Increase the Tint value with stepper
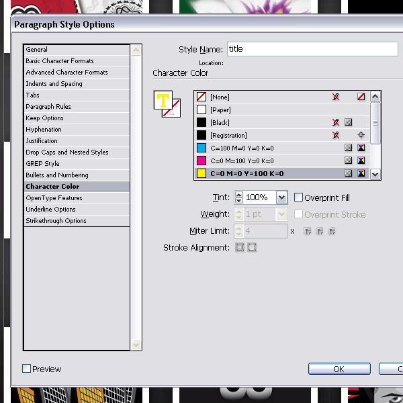The image size is (403, 403). tap(239, 195)
